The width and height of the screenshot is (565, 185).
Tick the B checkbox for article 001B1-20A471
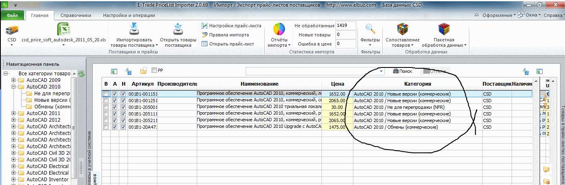tap(106, 127)
